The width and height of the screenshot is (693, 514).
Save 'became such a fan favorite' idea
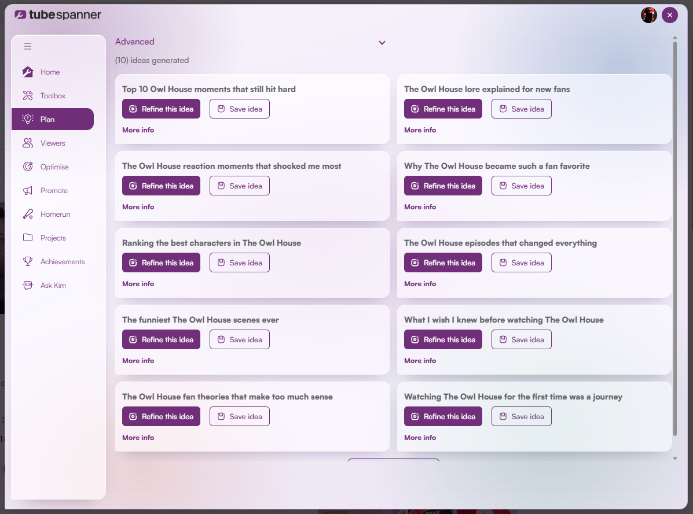click(x=522, y=186)
